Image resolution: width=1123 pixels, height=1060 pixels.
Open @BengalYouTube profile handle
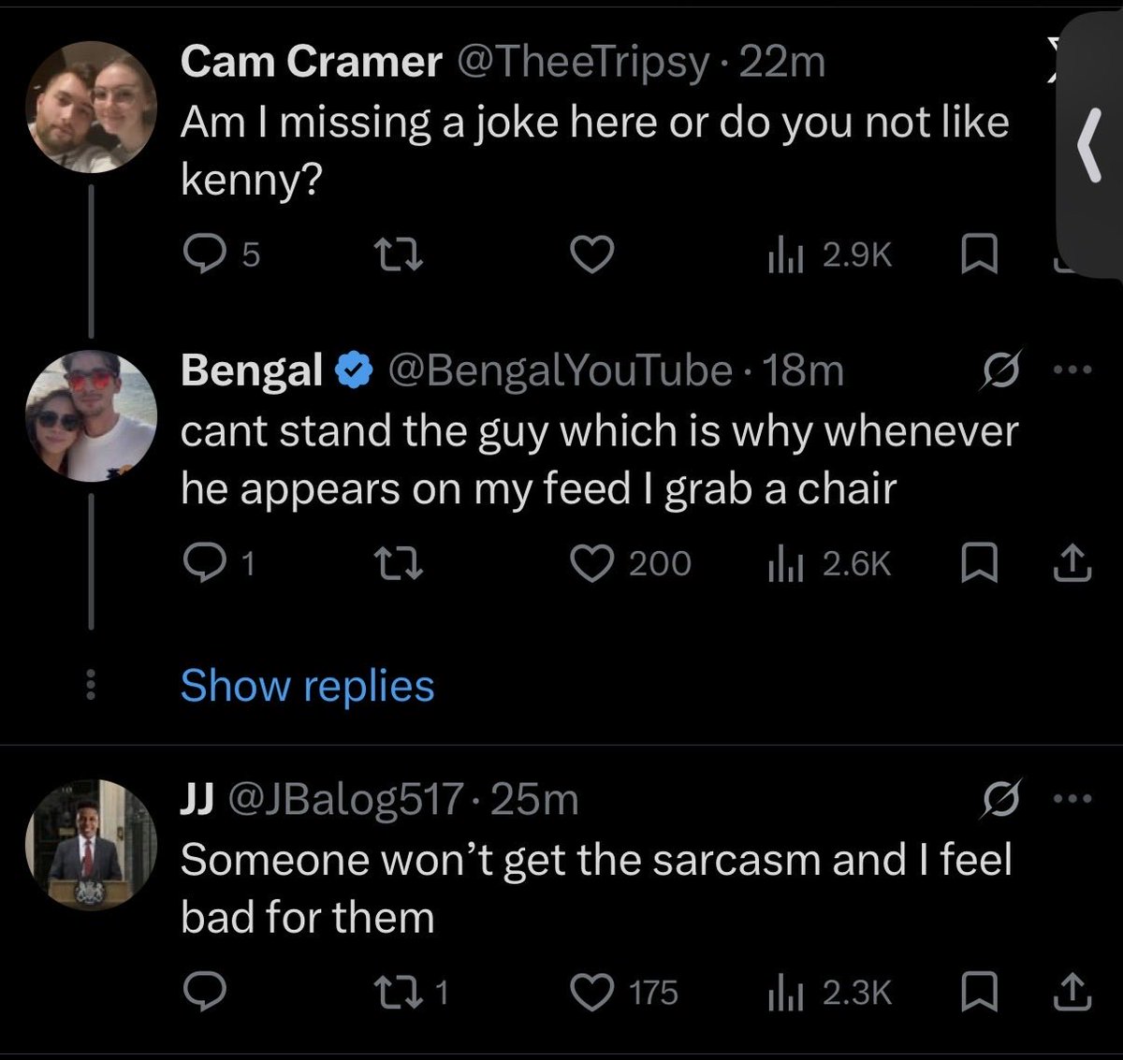(x=559, y=370)
